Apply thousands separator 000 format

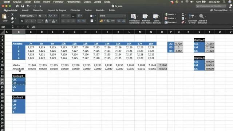(113, 21)
